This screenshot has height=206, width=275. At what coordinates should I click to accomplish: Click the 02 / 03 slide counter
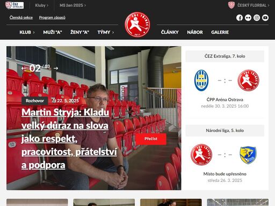[40, 68]
